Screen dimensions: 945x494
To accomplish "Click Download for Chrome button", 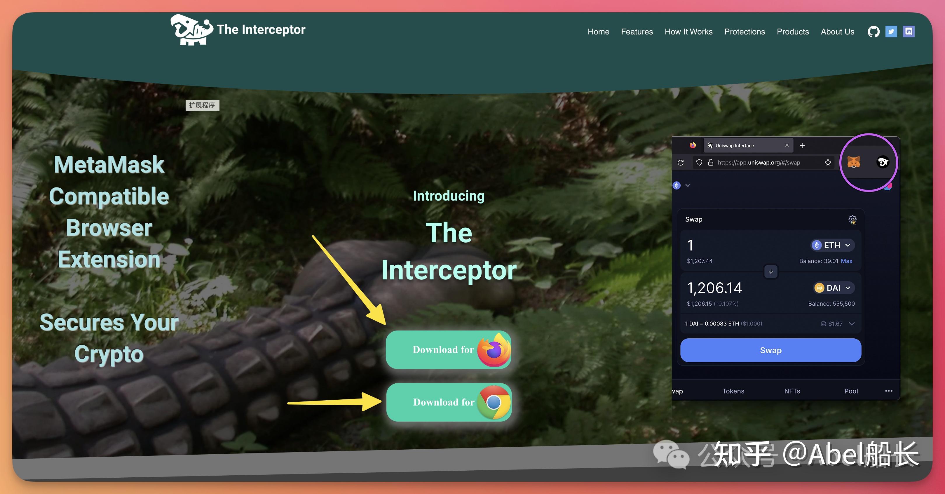I will (x=449, y=402).
